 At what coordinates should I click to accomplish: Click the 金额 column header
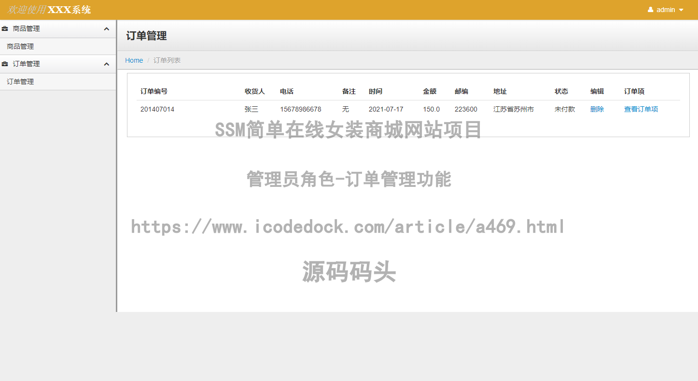(x=429, y=91)
